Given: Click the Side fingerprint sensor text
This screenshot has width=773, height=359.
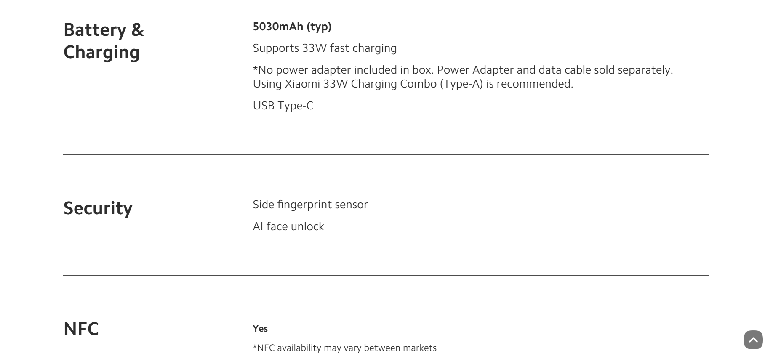Looking at the screenshot, I should pos(310,205).
